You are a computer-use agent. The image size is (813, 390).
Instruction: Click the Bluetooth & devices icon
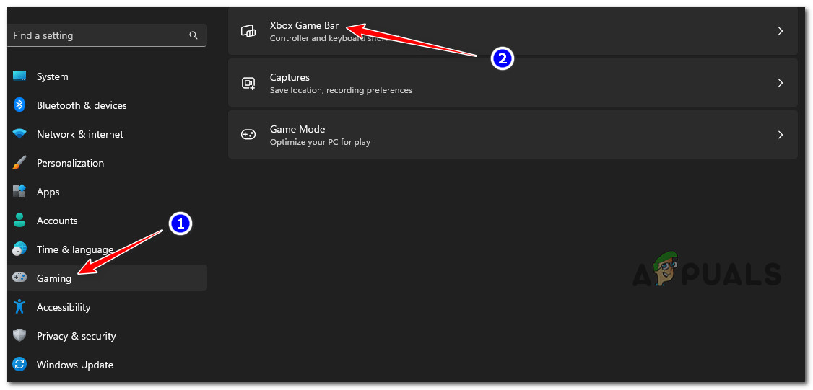(x=19, y=105)
